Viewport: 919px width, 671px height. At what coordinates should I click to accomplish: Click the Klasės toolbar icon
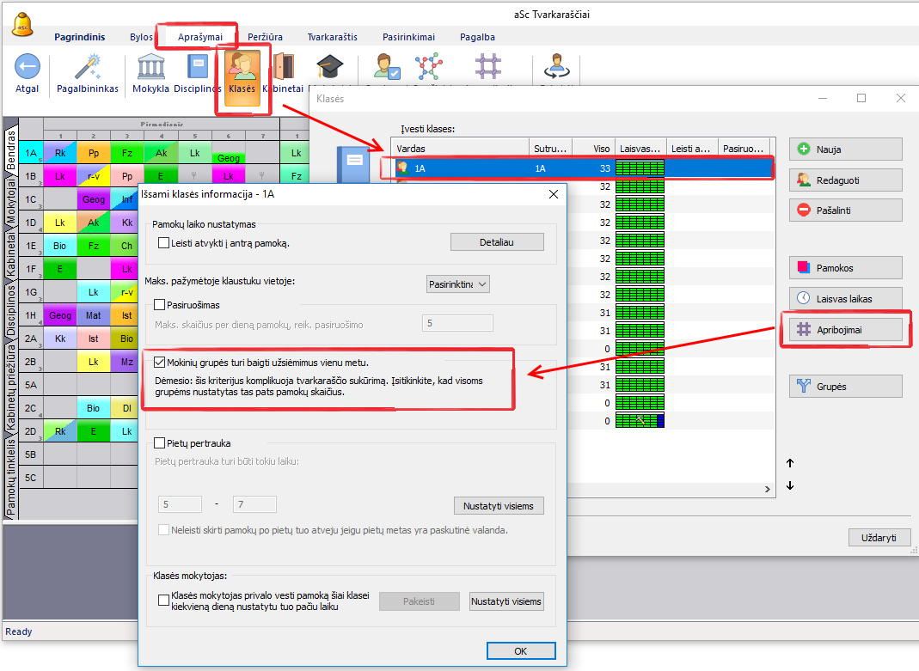[242, 77]
